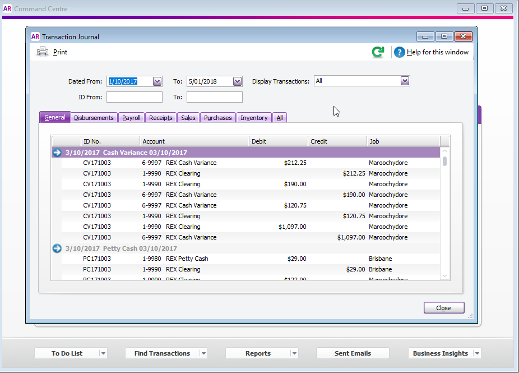Click the Dated From date field
The image size is (519, 373).
click(x=130, y=81)
